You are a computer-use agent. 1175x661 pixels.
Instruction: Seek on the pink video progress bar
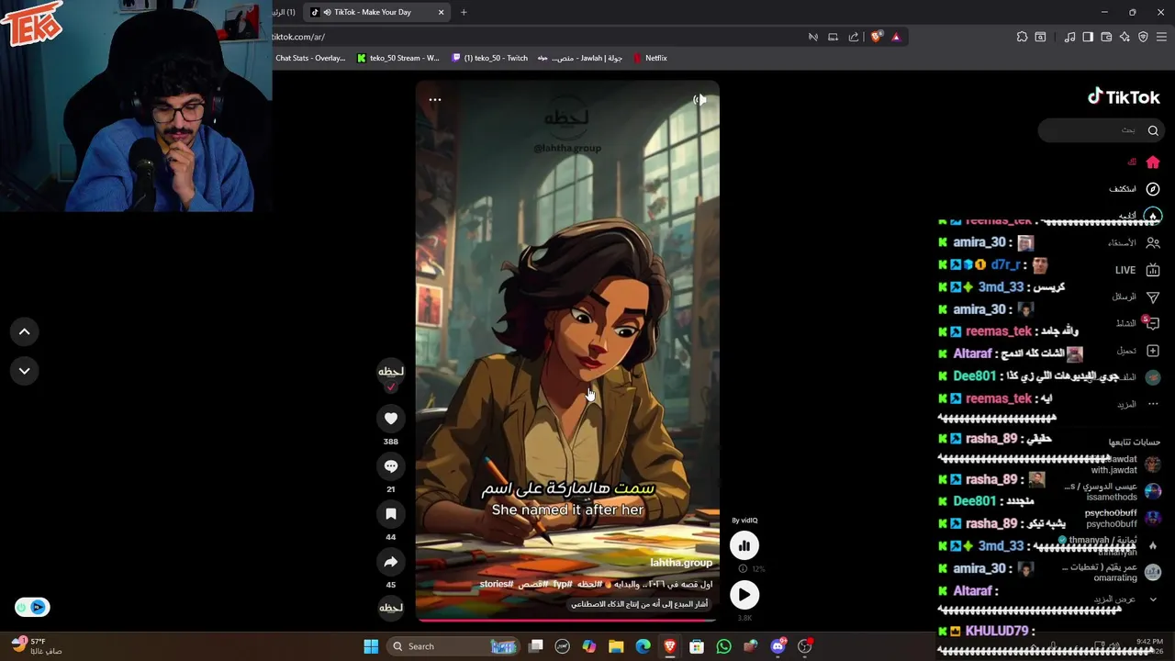click(567, 620)
